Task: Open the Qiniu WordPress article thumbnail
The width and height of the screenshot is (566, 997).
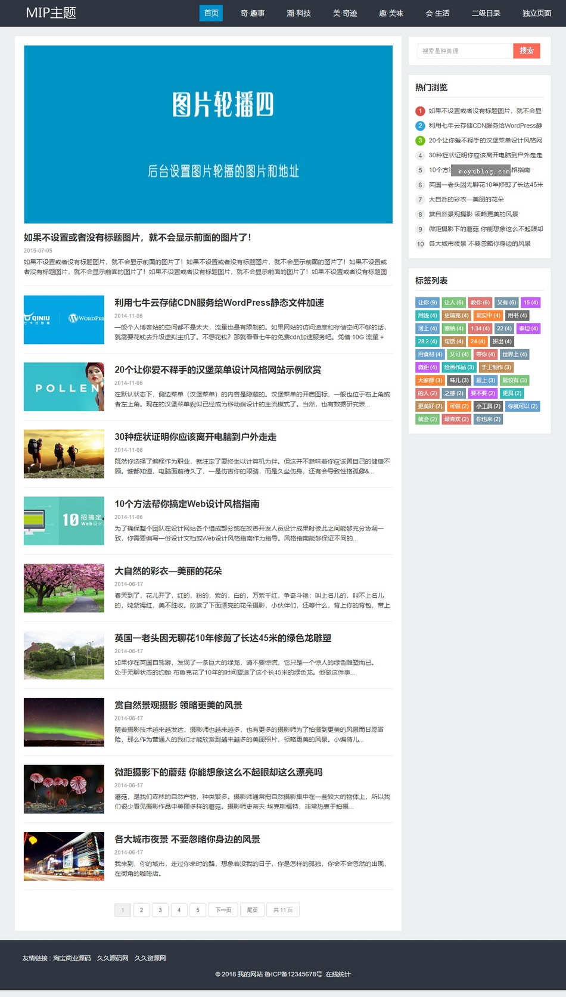Action: coord(64,319)
